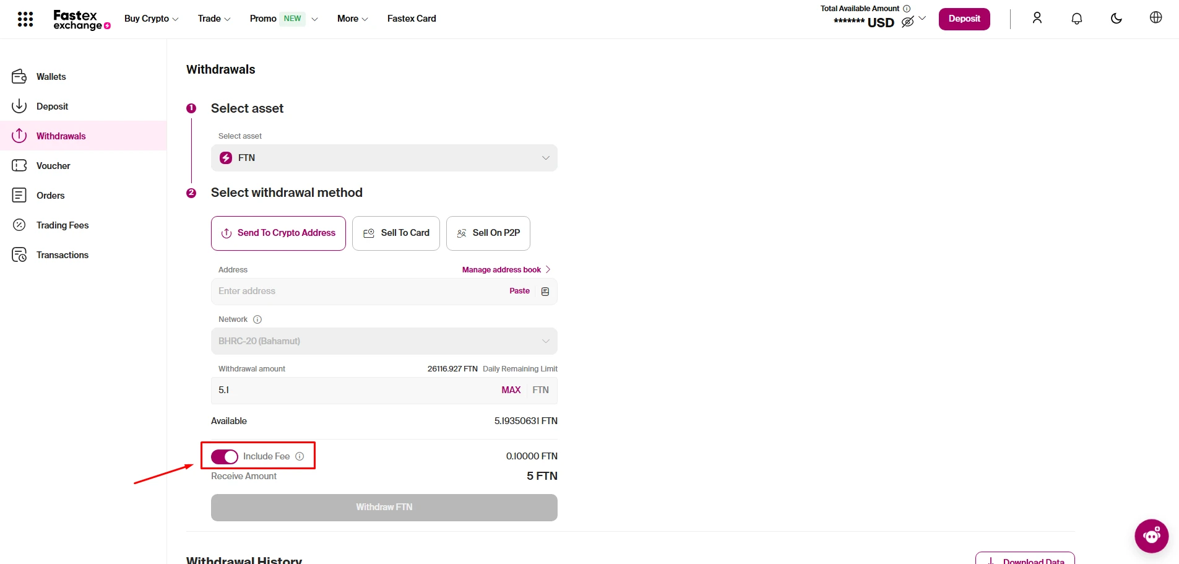Expand the USD currency dropdown chevron
This screenshot has height=564, width=1179.
922,19
